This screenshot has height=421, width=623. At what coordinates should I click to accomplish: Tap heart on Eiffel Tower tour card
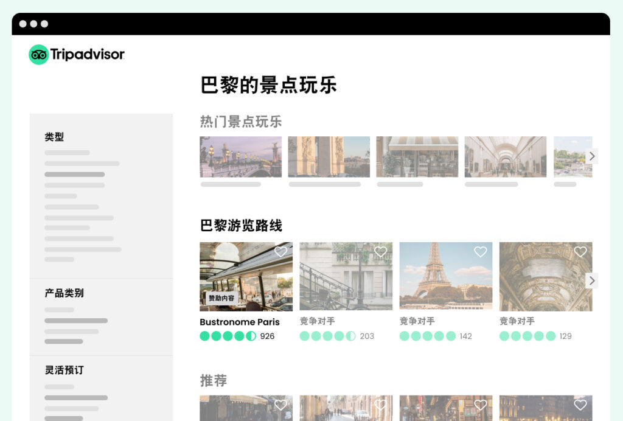pyautogui.click(x=481, y=251)
